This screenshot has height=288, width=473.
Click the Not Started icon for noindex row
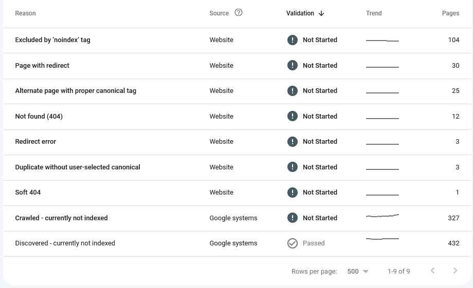coord(293,40)
